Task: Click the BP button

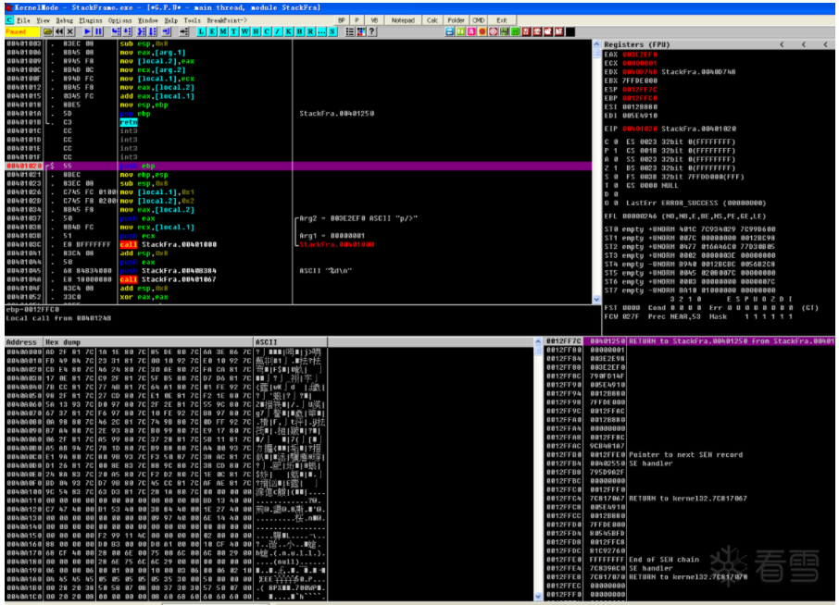Action: point(342,20)
